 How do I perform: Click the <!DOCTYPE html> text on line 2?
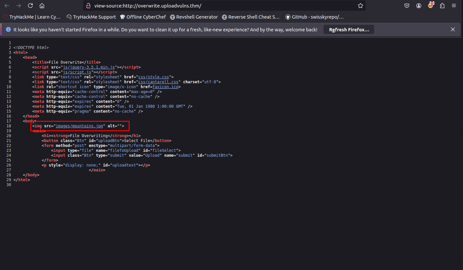(x=31, y=48)
